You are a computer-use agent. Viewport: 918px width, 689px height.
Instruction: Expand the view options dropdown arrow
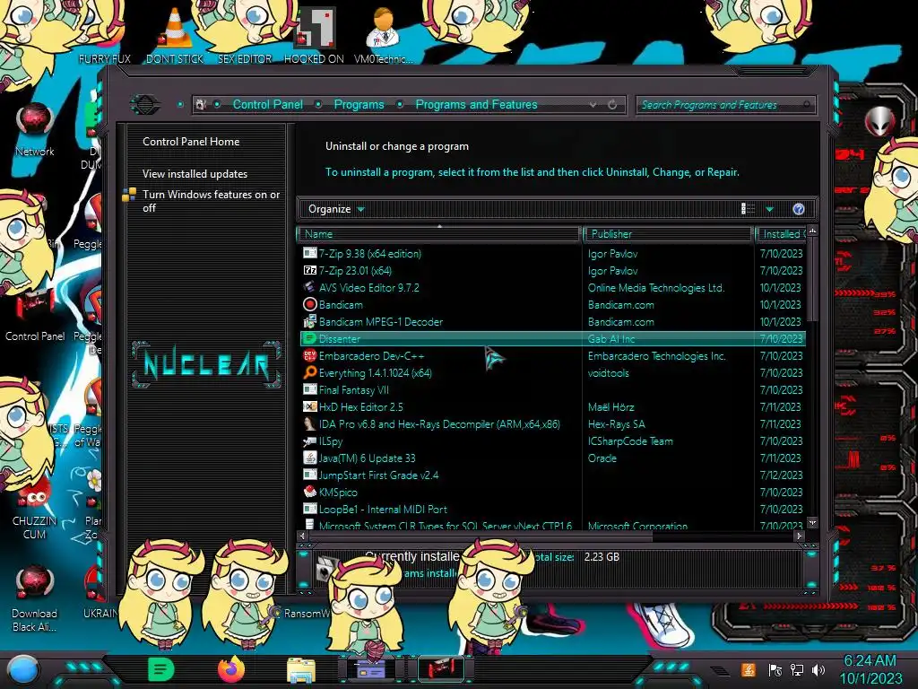tap(769, 209)
